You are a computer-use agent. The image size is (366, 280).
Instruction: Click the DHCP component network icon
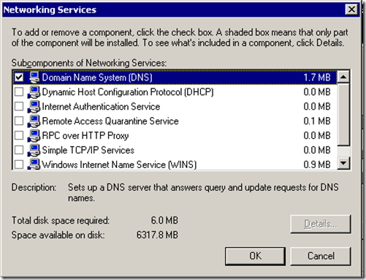(34, 92)
